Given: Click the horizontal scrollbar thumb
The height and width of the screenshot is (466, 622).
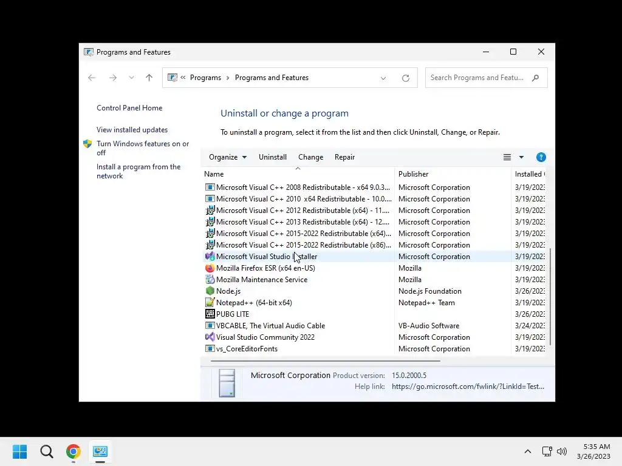Looking at the screenshot, I should 326,361.
